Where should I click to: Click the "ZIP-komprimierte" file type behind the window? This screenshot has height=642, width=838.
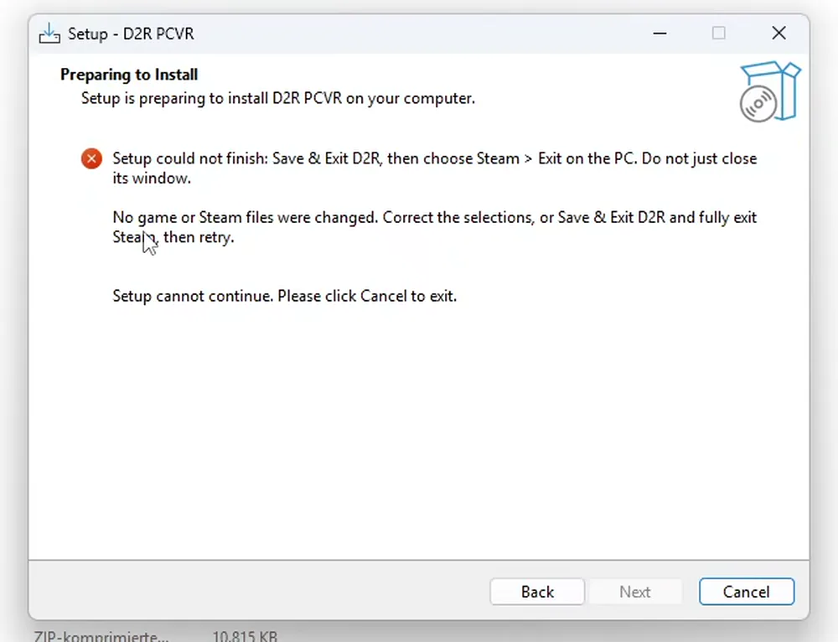[101, 635]
